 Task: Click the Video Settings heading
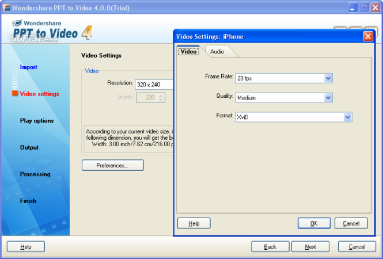(101, 56)
